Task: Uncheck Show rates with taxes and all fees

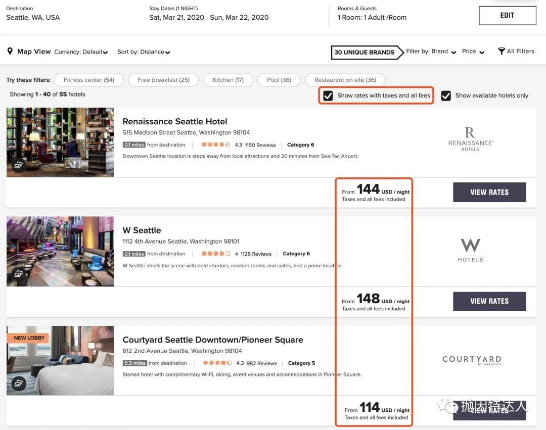Action: [x=328, y=95]
